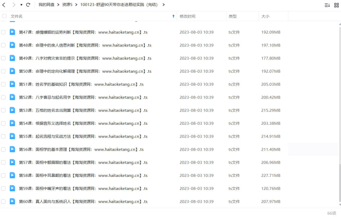Viewport: 341px width, 217px height.
Task: Click the video icon of 第58课
Action: 12,175
